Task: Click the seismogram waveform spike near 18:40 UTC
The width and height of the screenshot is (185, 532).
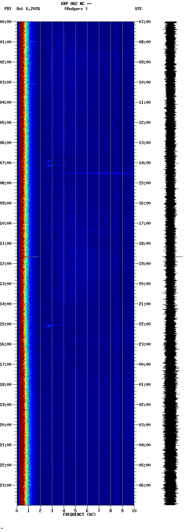Action: [172, 257]
